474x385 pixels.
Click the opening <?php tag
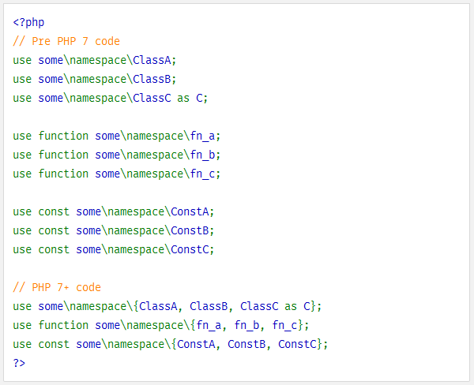(x=28, y=22)
